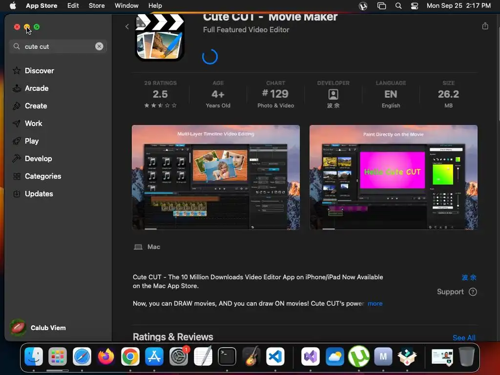This screenshot has width=500, height=375.
Task: Open Terminal from the Dock
Action: tap(227, 356)
